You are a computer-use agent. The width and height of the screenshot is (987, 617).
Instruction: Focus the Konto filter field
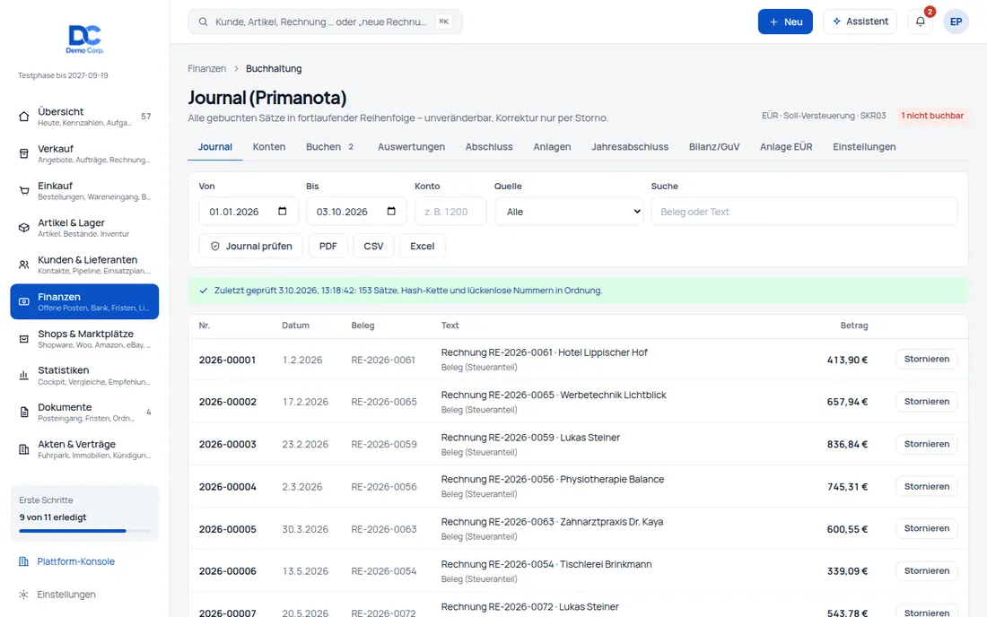450,212
